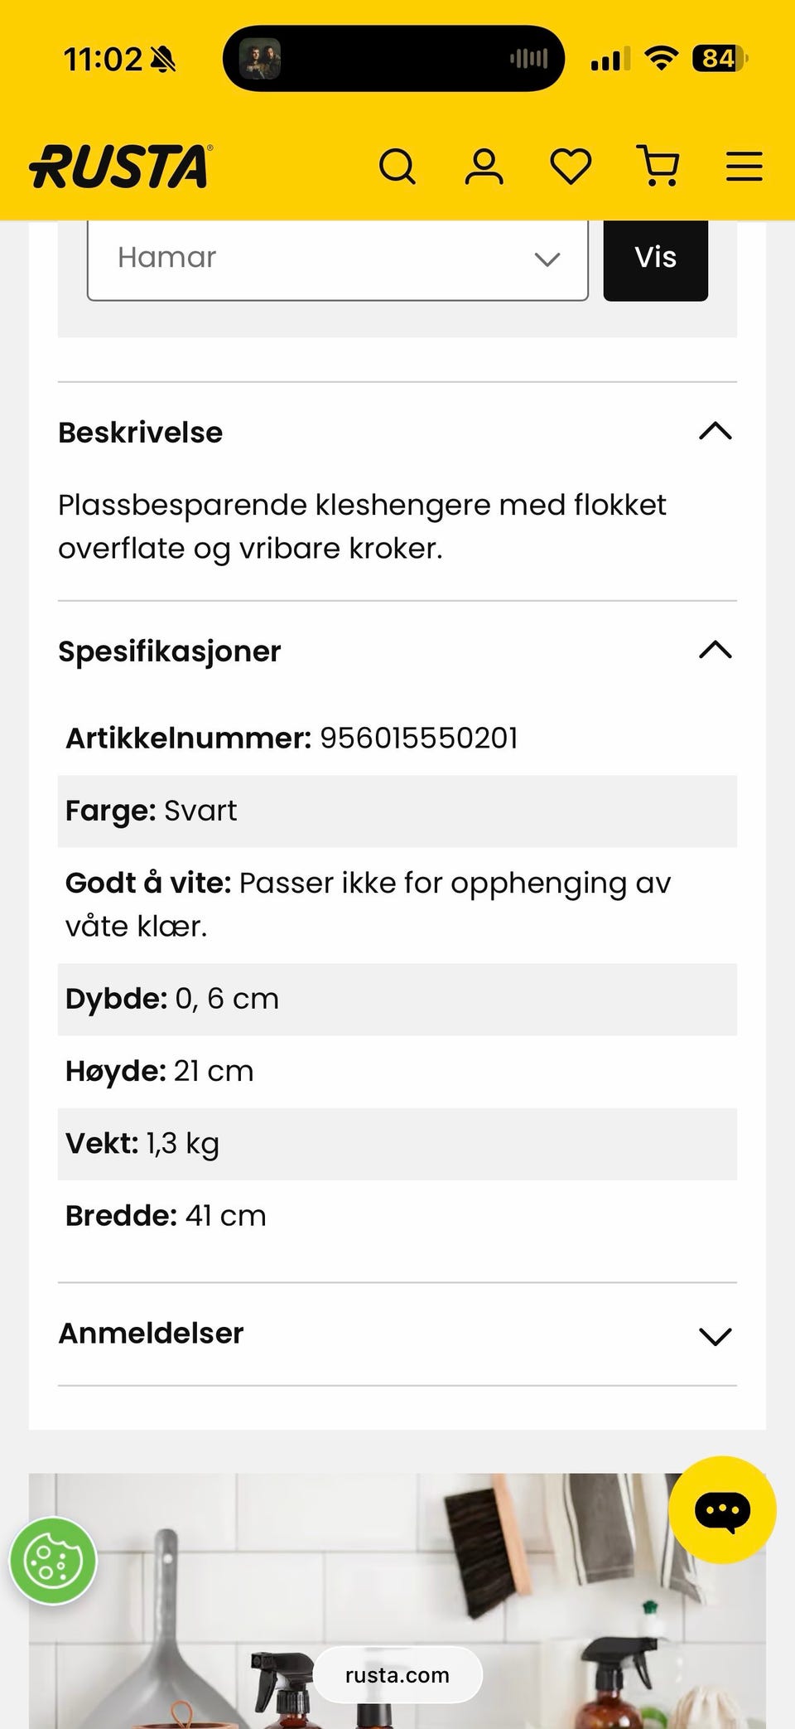The width and height of the screenshot is (795, 1729).
Task: Tap the Anmeldelser heading
Action: click(x=152, y=1334)
